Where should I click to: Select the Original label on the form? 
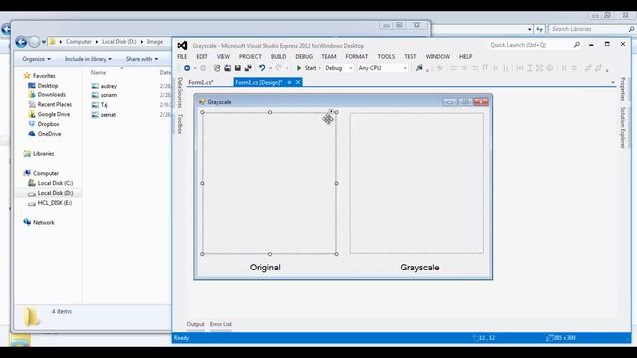265,268
